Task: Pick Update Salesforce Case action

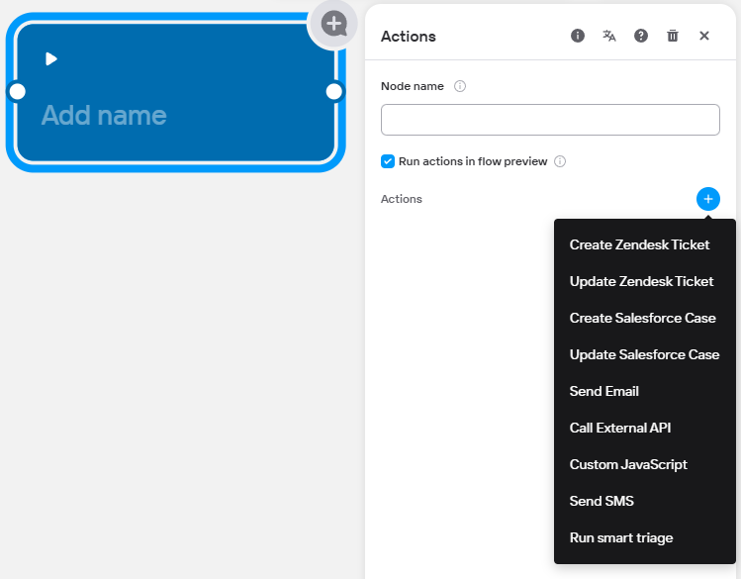Action: click(644, 354)
